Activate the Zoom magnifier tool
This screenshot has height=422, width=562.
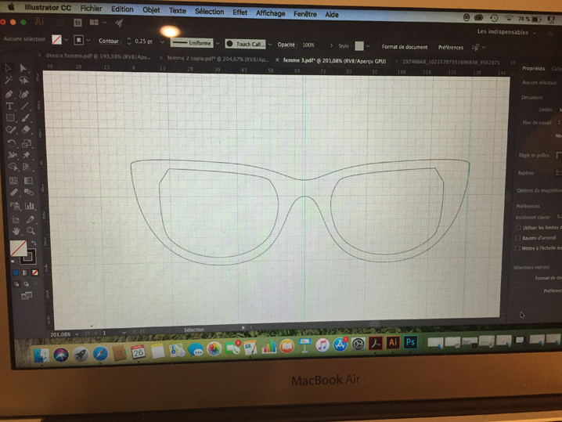pos(31,232)
